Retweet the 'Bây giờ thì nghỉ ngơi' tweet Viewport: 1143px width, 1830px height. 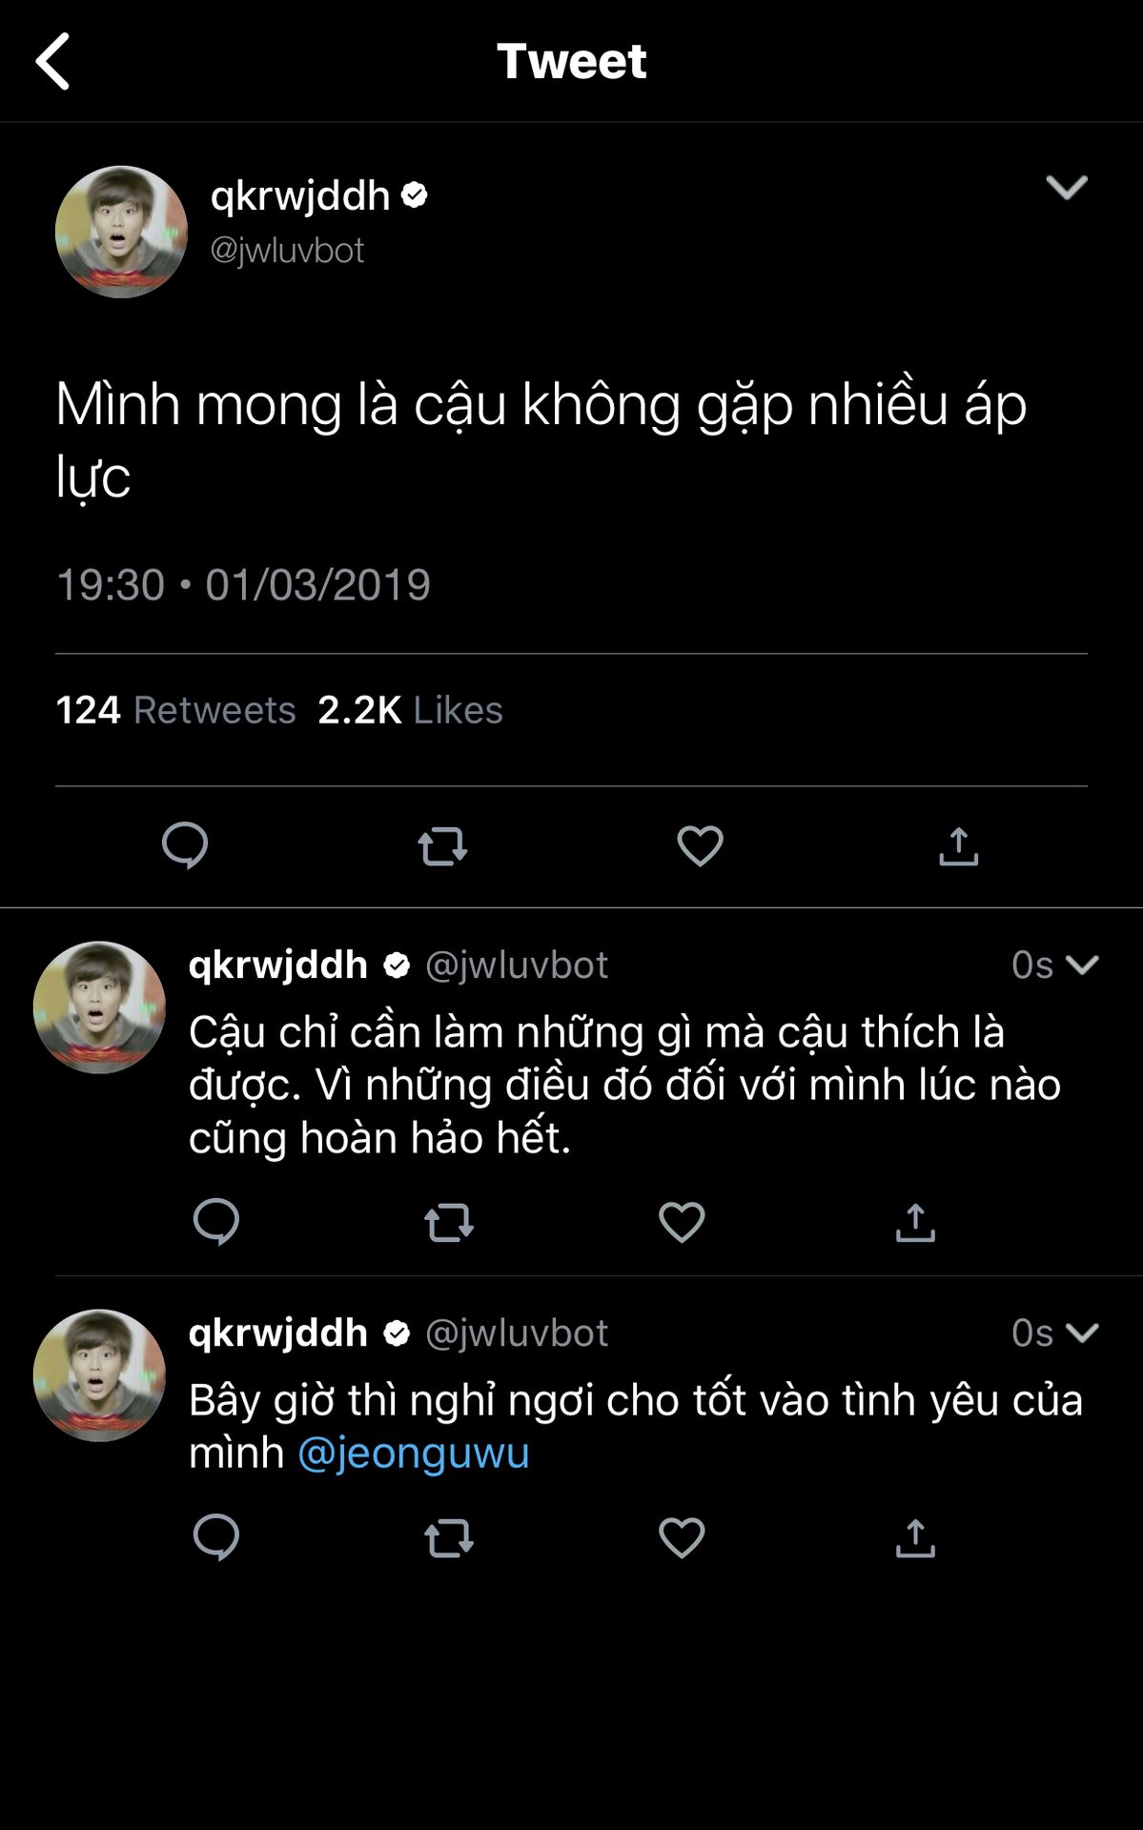(x=448, y=1537)
